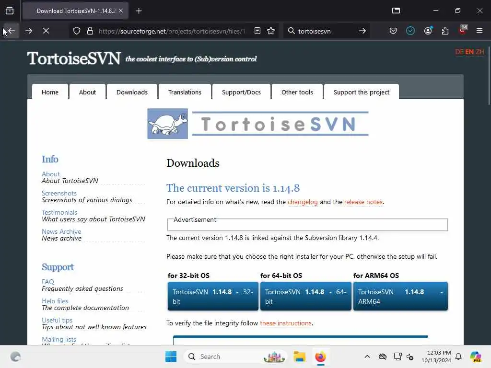491x368 pixels.
Task: Submit tortoisesvn search arrow
Action: click(362, 31)
